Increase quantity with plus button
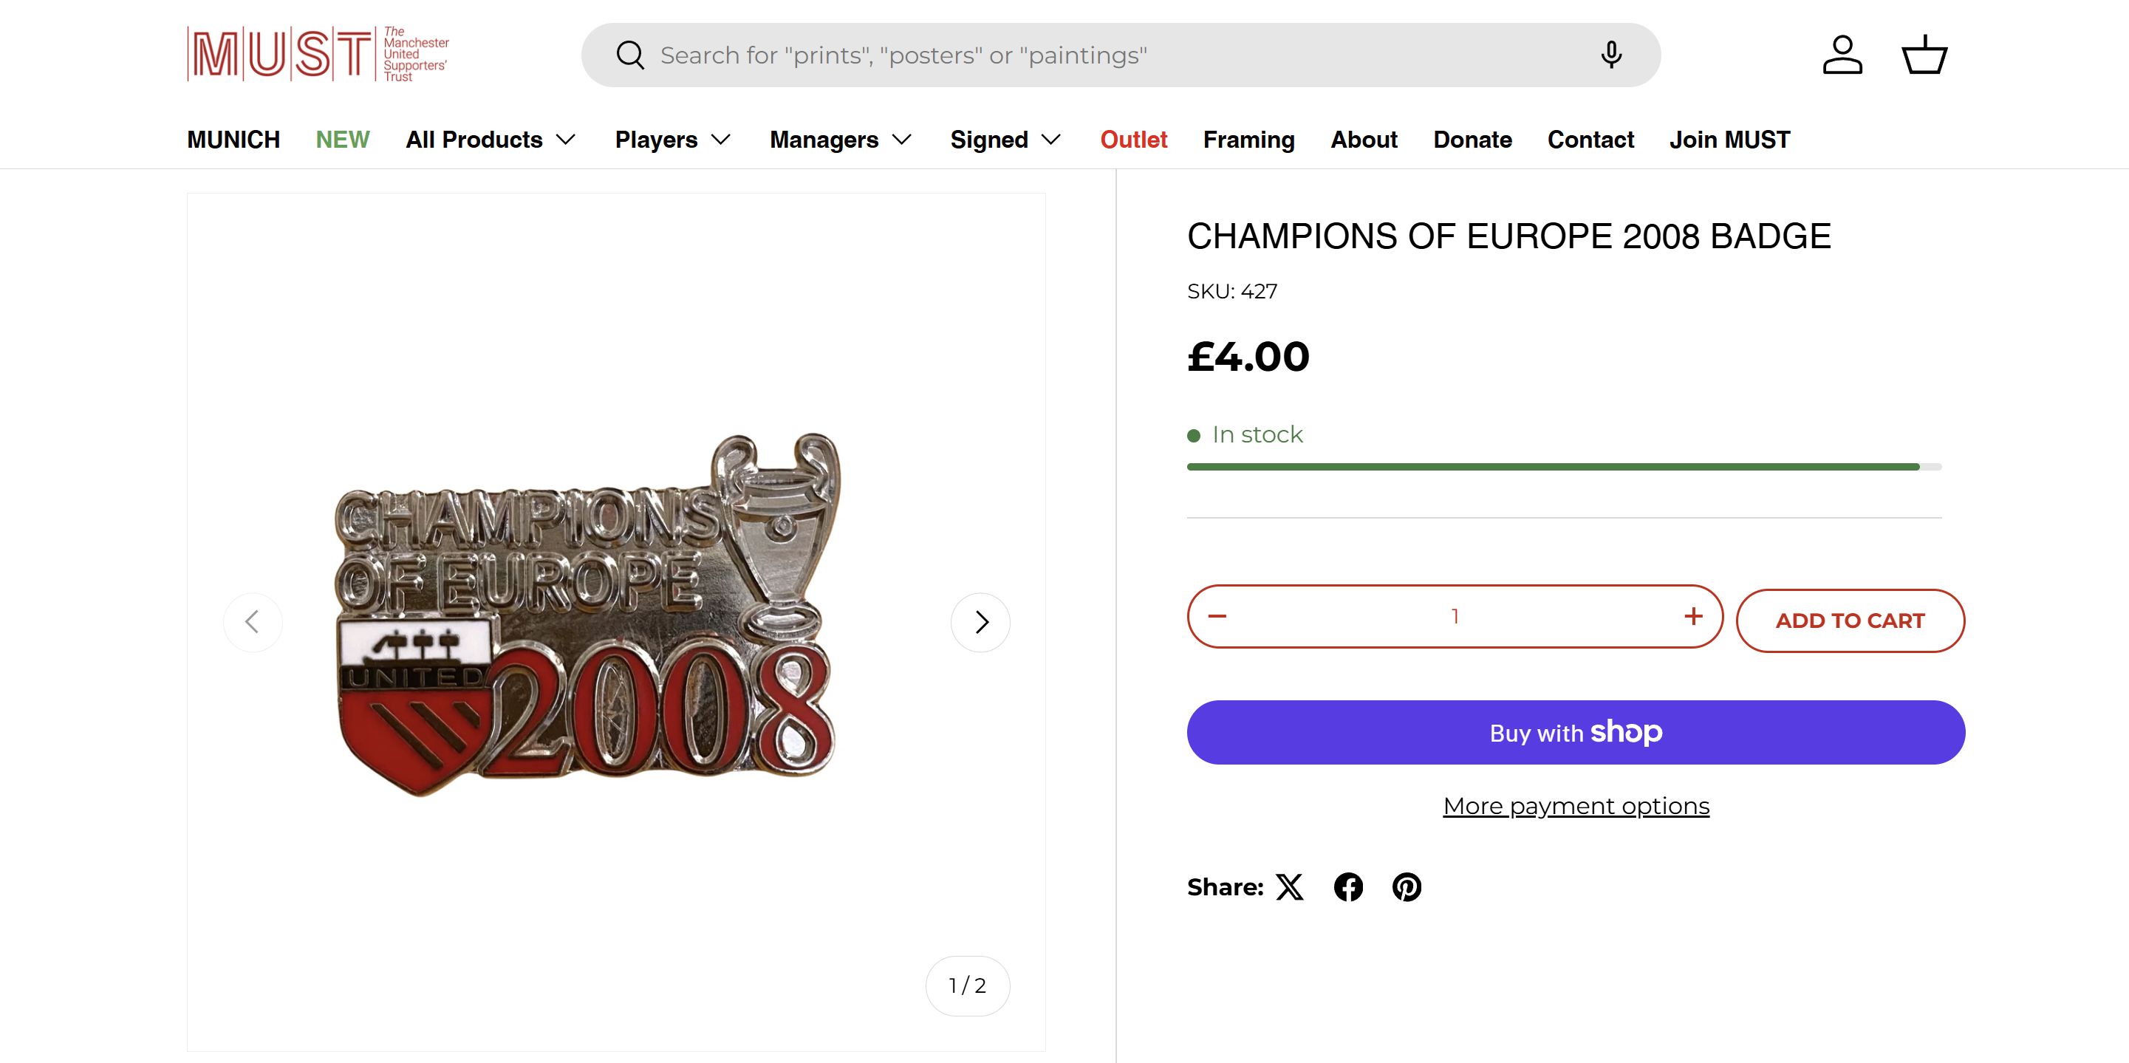This screenshot has height=1063, width=2129. (x=1693, y=617)
